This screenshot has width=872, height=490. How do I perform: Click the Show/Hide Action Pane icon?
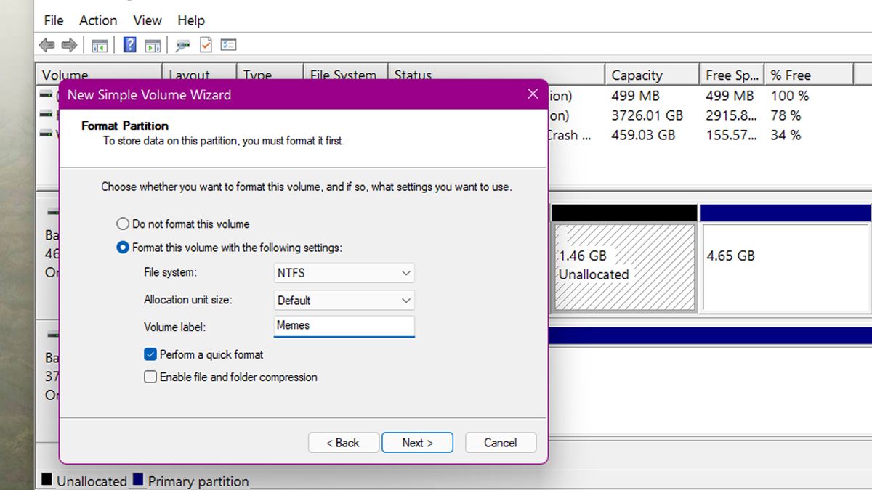pos(153,45)
